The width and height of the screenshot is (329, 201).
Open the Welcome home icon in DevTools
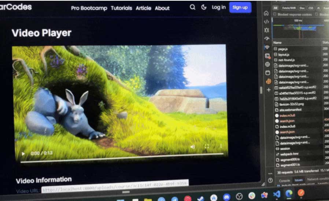(x=266, y=13)
